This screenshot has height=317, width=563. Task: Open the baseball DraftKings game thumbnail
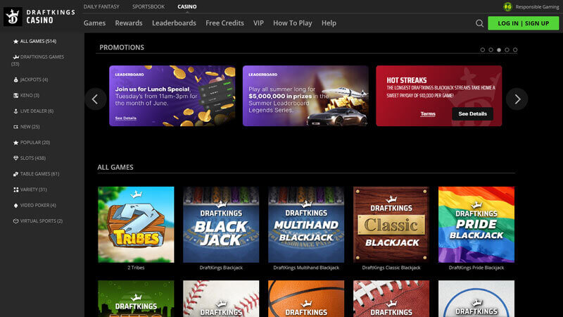[221, 299]
